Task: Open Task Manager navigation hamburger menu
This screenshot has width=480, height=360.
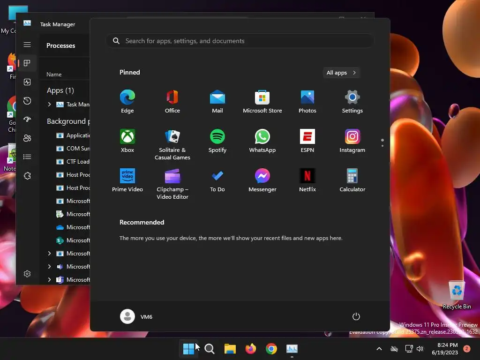Action: [27, 45]
